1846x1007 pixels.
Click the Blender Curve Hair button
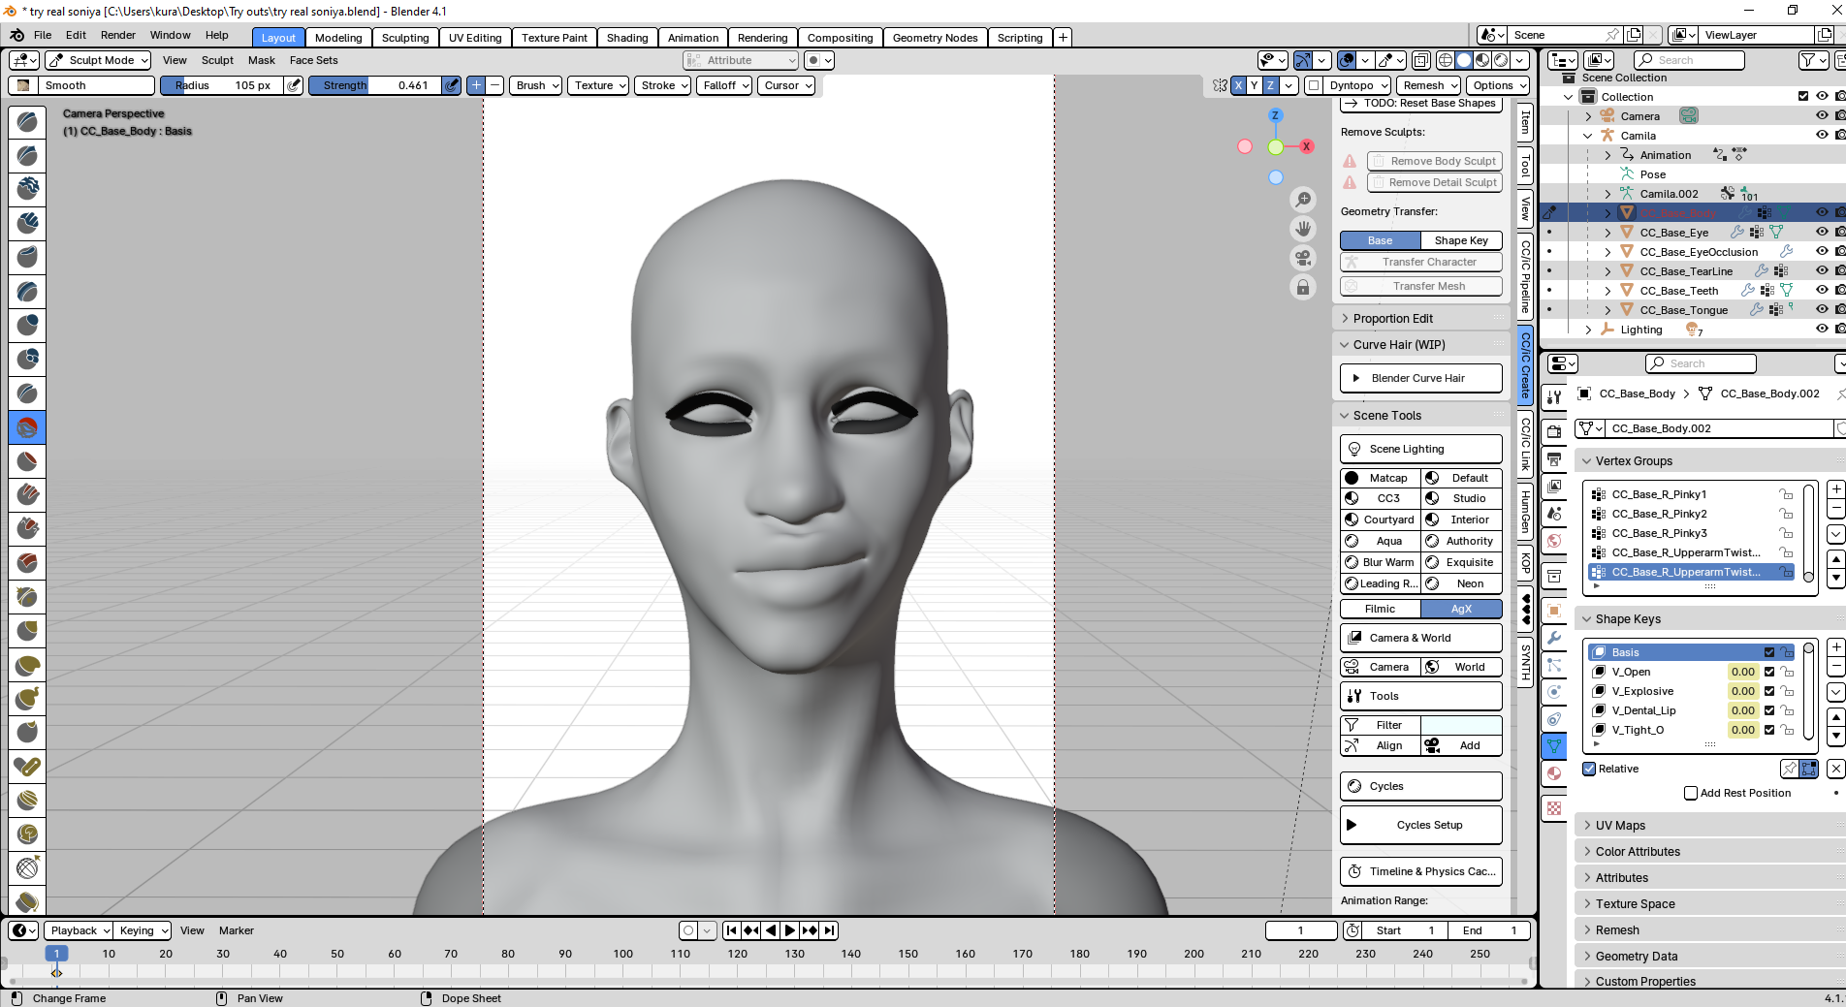tap(1421, 378)
